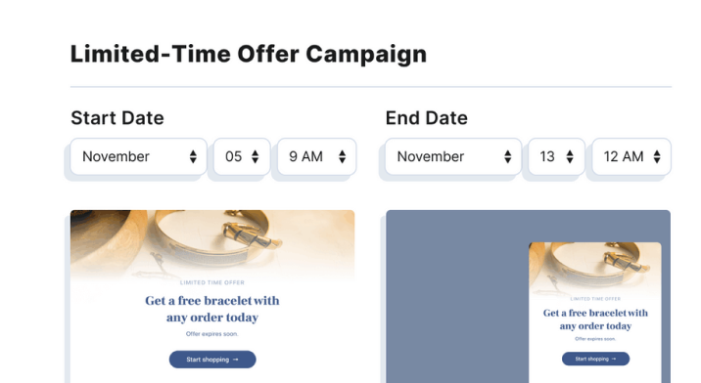Click the arrows icon in Start Date November select
Screen dimensions: 701x383
pyautogui.click(x=193, y=156)
